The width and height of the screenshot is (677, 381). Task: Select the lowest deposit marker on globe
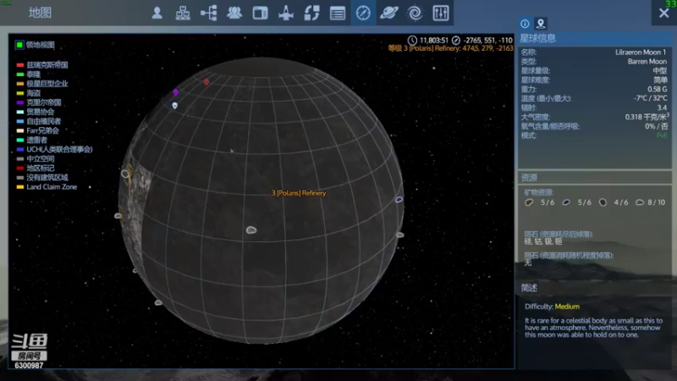[x=158, y=302]
